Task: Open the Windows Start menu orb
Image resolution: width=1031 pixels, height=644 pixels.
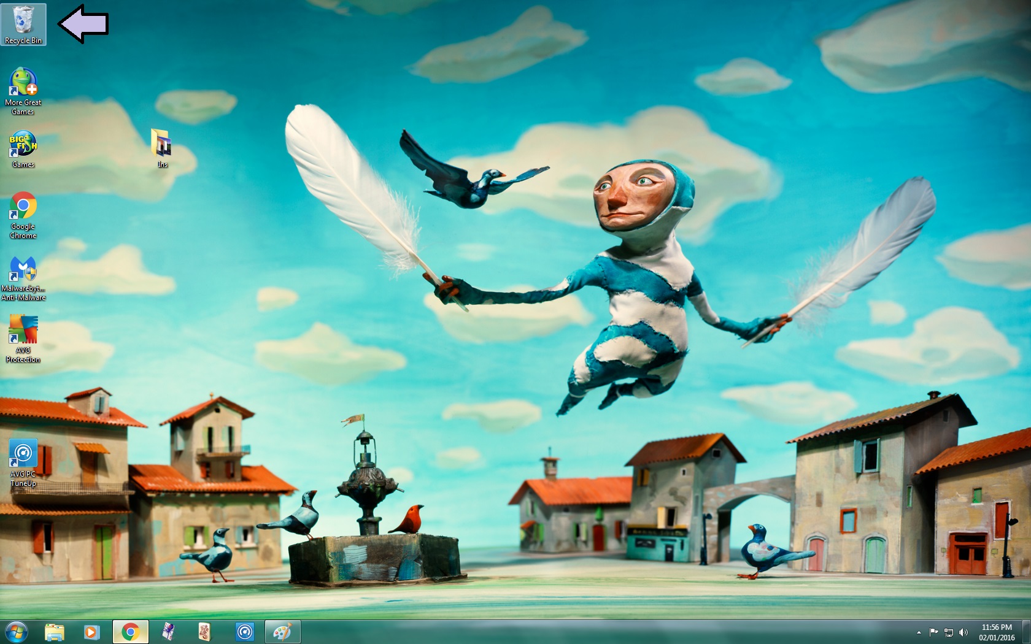Action: point(17,632)
